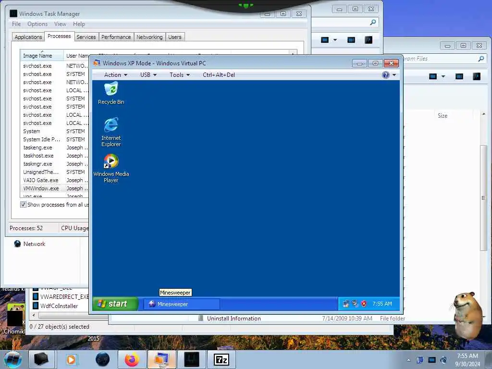Open Windows Virtual PC taskbar button
Image resolution: width=492 pixels, height=369 pixels.
[x=162, y=359]
